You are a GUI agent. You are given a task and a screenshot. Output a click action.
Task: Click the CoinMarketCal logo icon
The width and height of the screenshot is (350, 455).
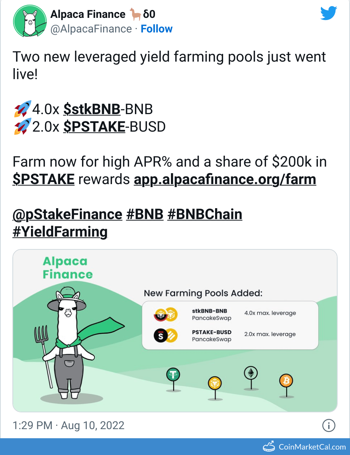[269, 447]
